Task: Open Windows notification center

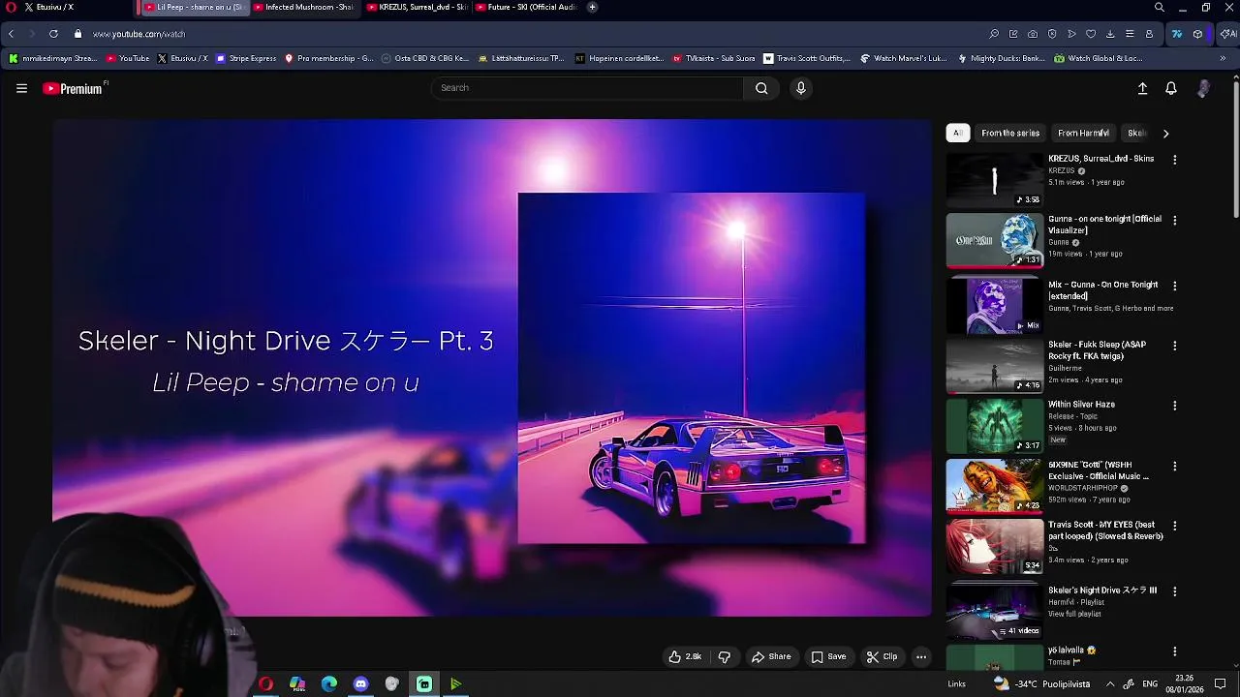Action: [1221, 683]
